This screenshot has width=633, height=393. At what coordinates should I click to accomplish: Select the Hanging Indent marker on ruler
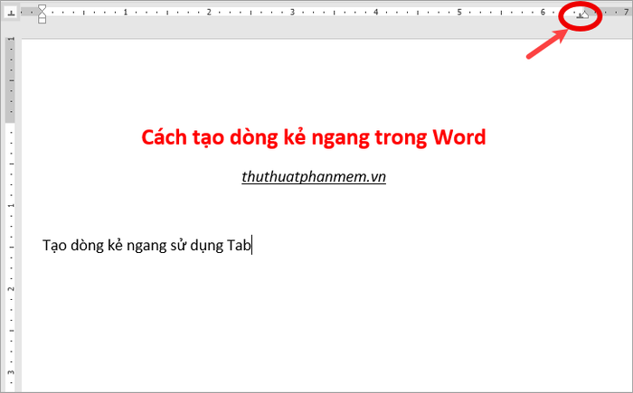pyautogui.click(x=42, y=15)
